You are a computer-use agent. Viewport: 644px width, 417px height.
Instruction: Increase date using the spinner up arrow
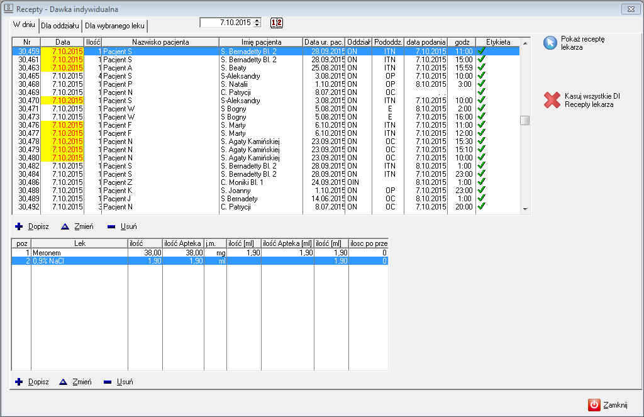tap(257, 20)
